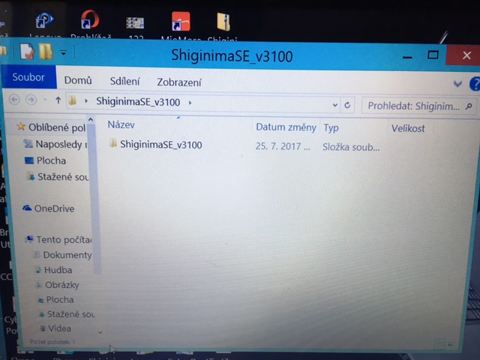
Task: Sort by the Typ column header
Action: point(331,128)
